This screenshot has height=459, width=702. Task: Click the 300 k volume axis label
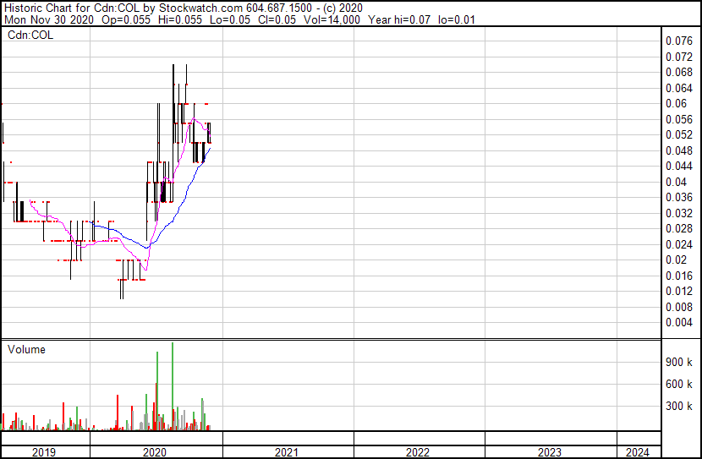pos(680,407)
